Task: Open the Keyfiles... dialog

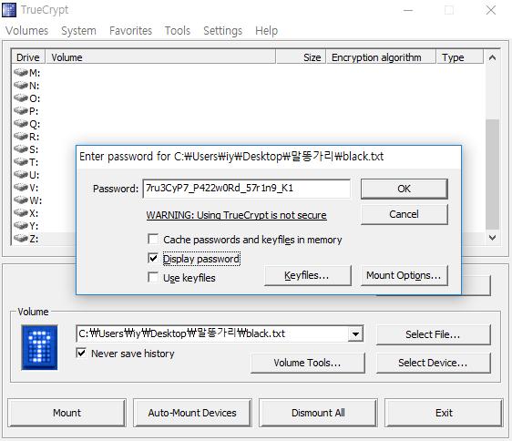Action: [308, 275]
